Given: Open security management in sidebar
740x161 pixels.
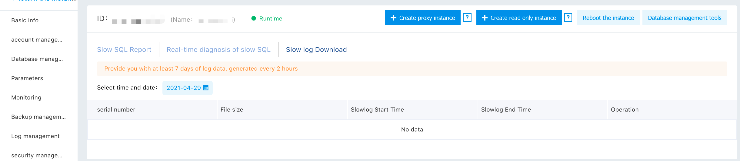Looking at the screenshot, I should click(x=37, y=155).
